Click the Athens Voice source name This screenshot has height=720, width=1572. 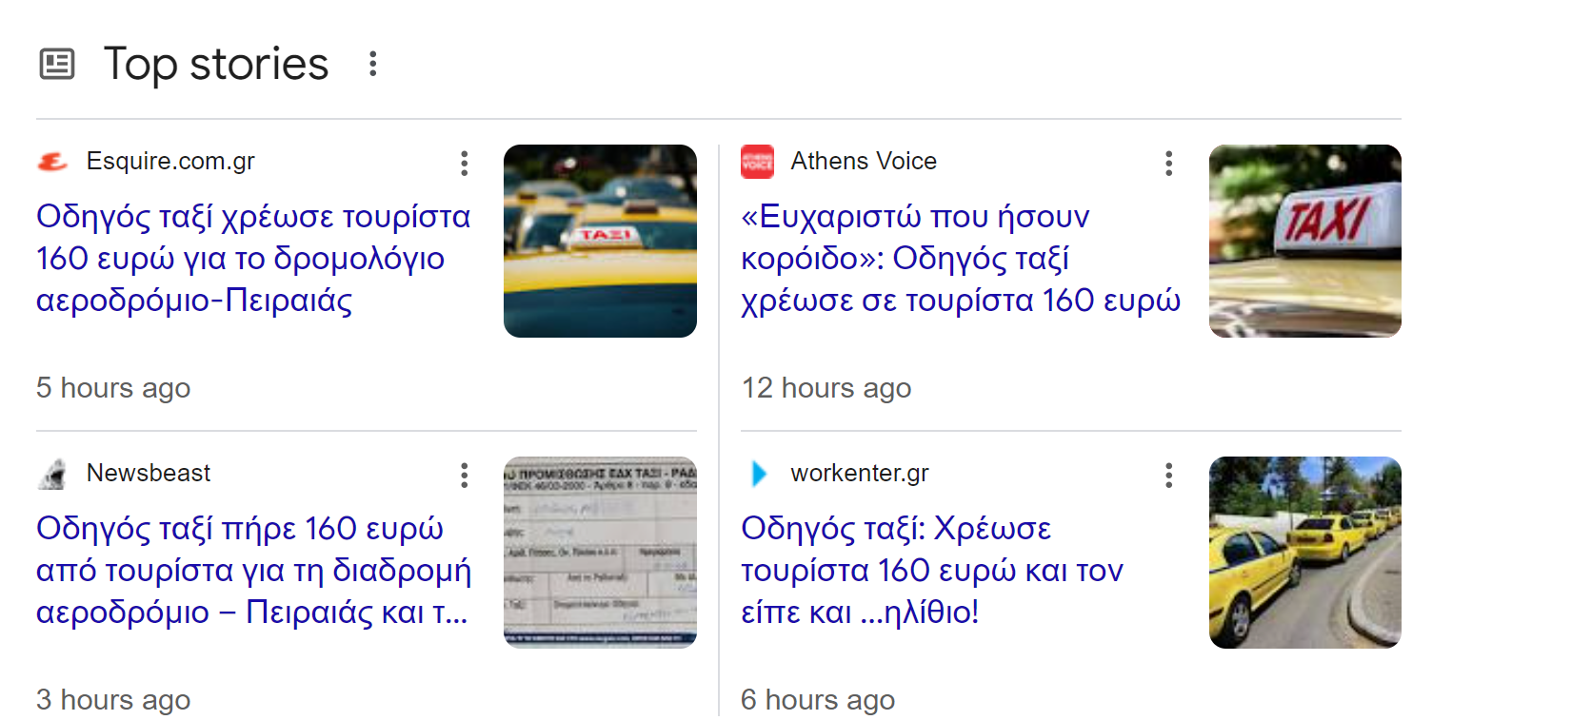(x=864, y=162)
